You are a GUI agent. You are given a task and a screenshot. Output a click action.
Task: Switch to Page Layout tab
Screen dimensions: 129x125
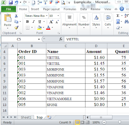click(51, 9)
